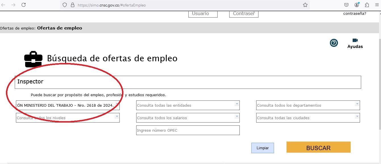Open the browser extensions puzzle icon
Viewport: 381px width, 164px height.
click(x=367, y=5)
